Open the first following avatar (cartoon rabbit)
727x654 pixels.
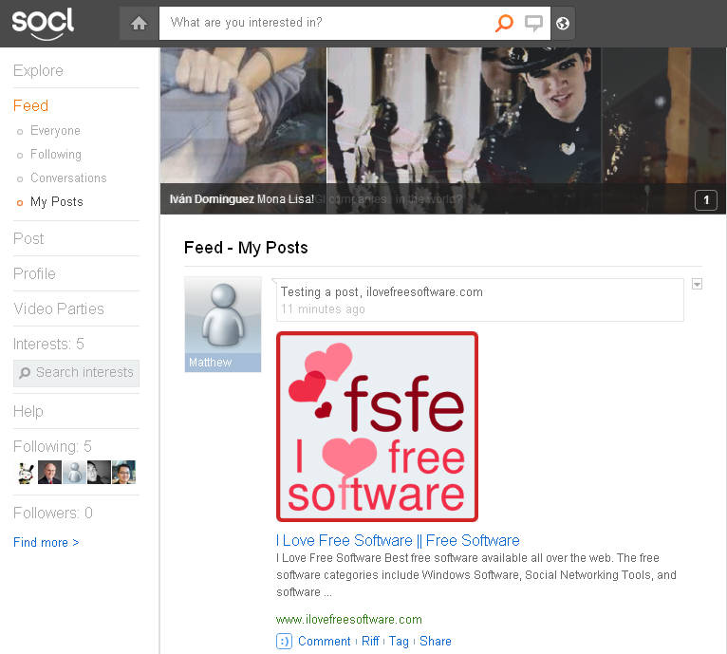[26, 473]
